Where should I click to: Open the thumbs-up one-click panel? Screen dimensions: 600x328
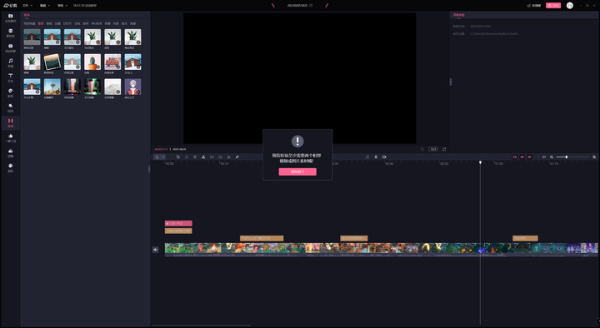tap(10, 137)
